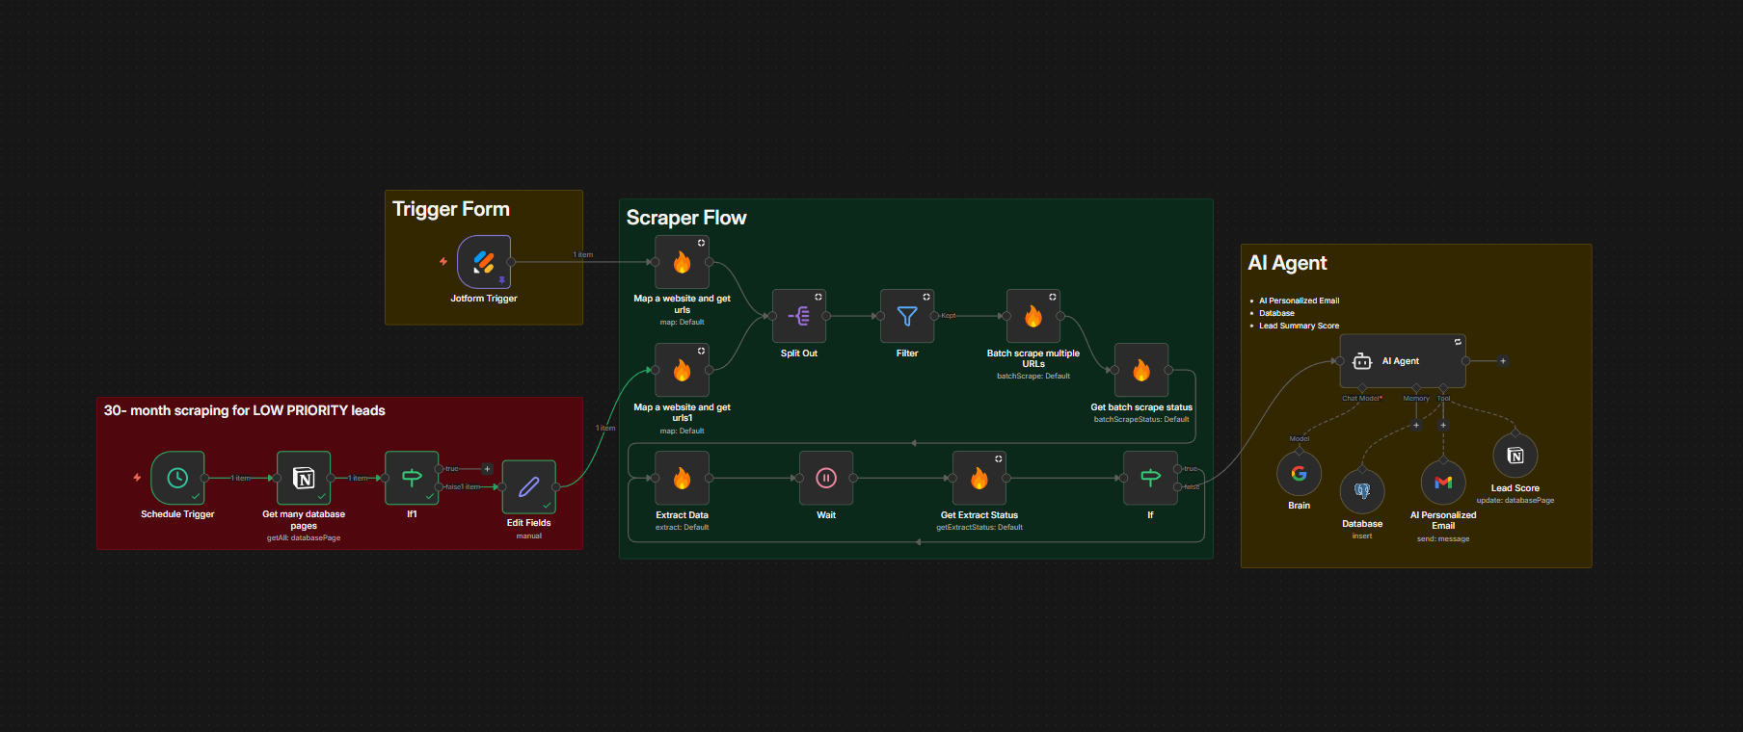Open Get batch scrape status node
Image resolution: width=1743 pixels, height=732 pixels.
1141,370
